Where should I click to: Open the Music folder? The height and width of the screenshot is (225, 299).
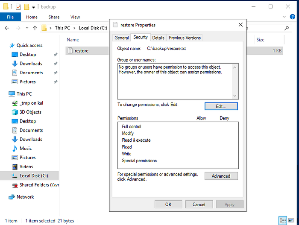[x=26, y=148]
